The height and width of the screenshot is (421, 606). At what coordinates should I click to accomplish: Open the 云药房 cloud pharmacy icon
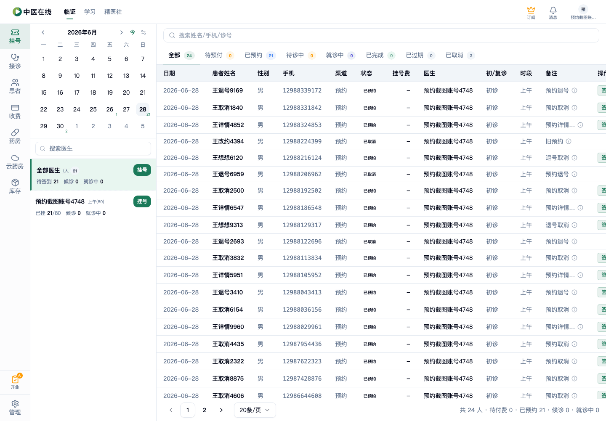[15, 162]
